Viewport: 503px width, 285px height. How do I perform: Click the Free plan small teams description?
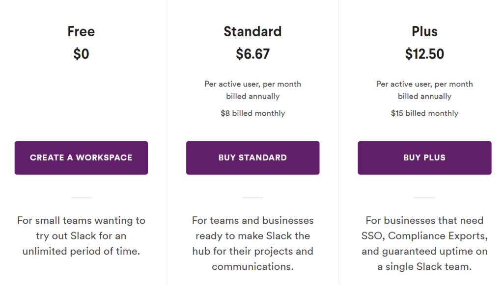[x=81, y=235]
